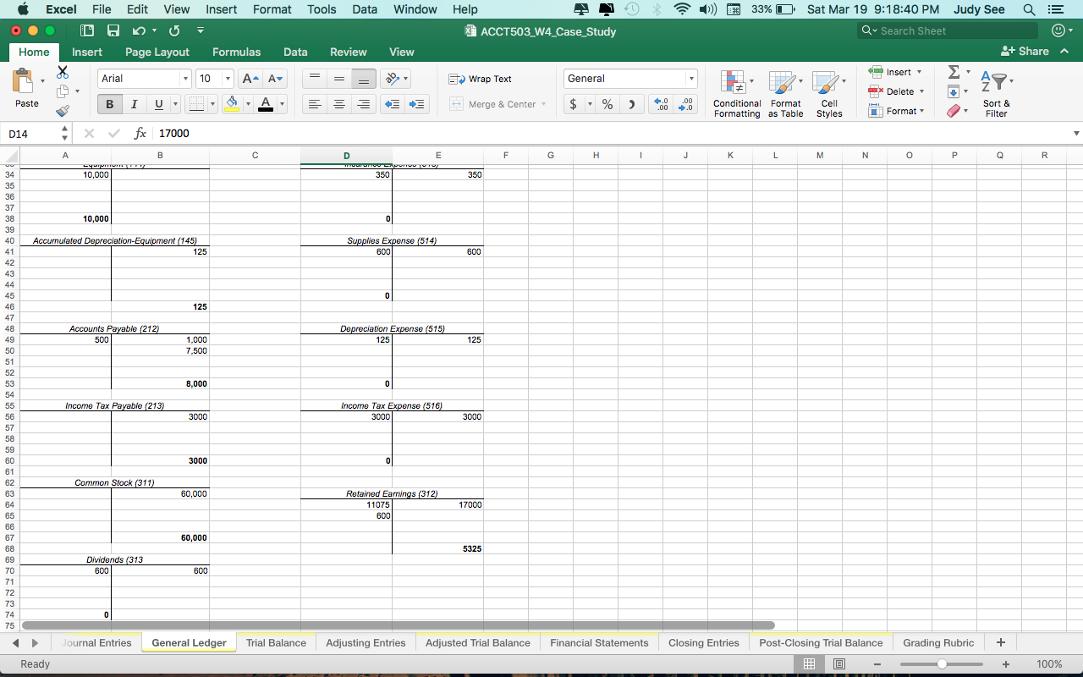The height and width of the screenshot is (677, 1083).
Task: Toggle Align Top vertical alignment
Action: click(315, 79)
